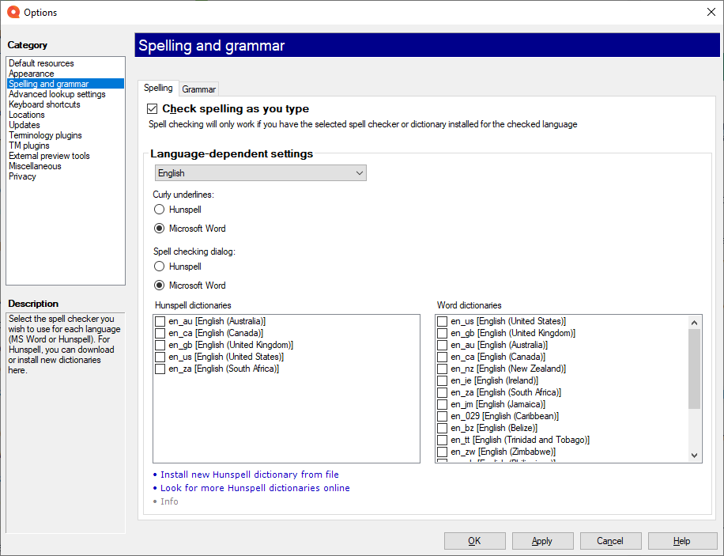724x556 pixels.
Task: Click the Word dictionaries scrollbar down arrow
Action: click(x=693, y=456)
